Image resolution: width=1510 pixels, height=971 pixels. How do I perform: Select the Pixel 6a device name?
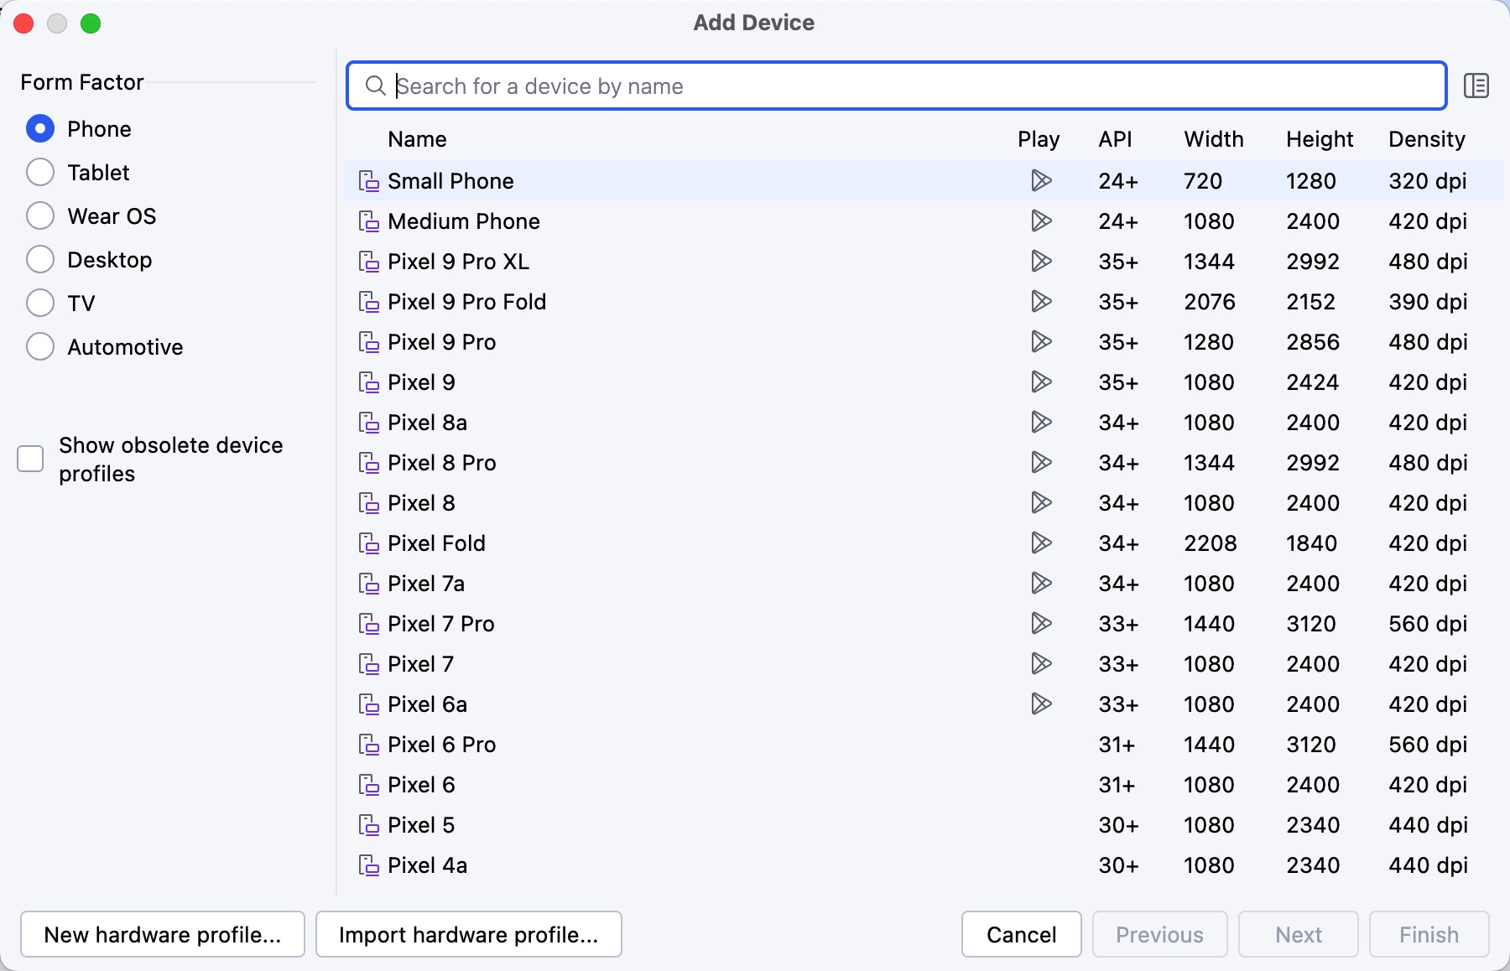[427, 704]
